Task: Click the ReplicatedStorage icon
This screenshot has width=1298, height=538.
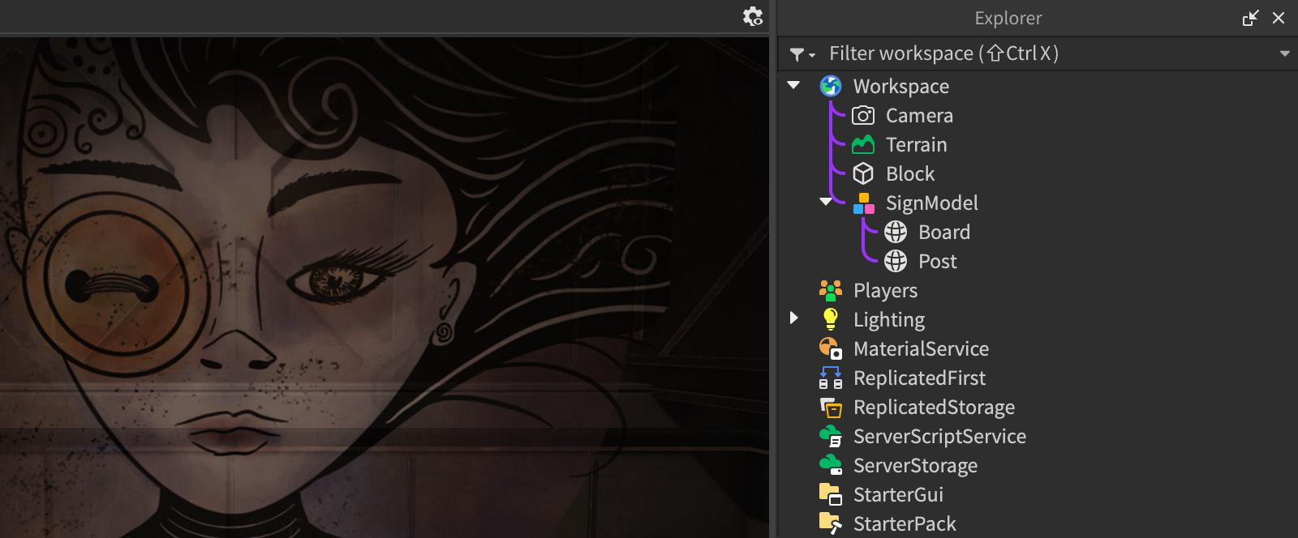Action: [x=831, y=407]
